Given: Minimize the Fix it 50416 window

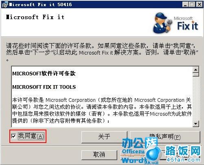Looking at the screenshot, I should [185, 4].
